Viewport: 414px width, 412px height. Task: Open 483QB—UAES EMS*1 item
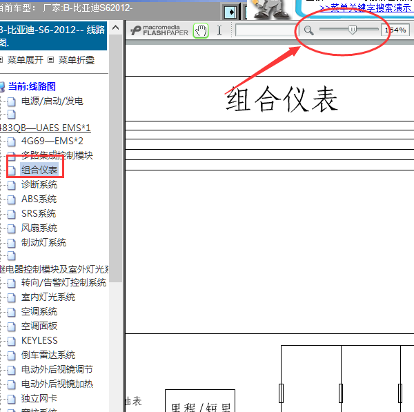pos(45,128)
